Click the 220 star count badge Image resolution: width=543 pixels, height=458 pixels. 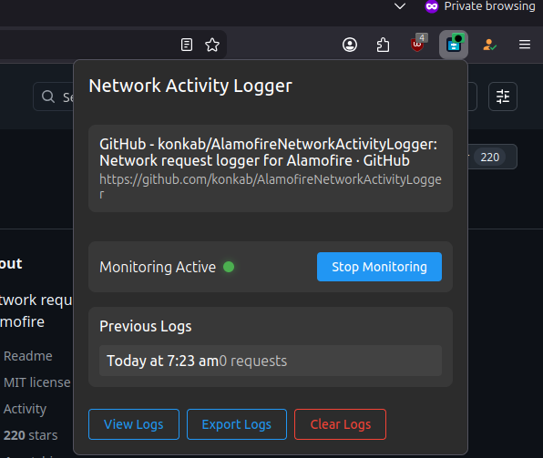489,158
